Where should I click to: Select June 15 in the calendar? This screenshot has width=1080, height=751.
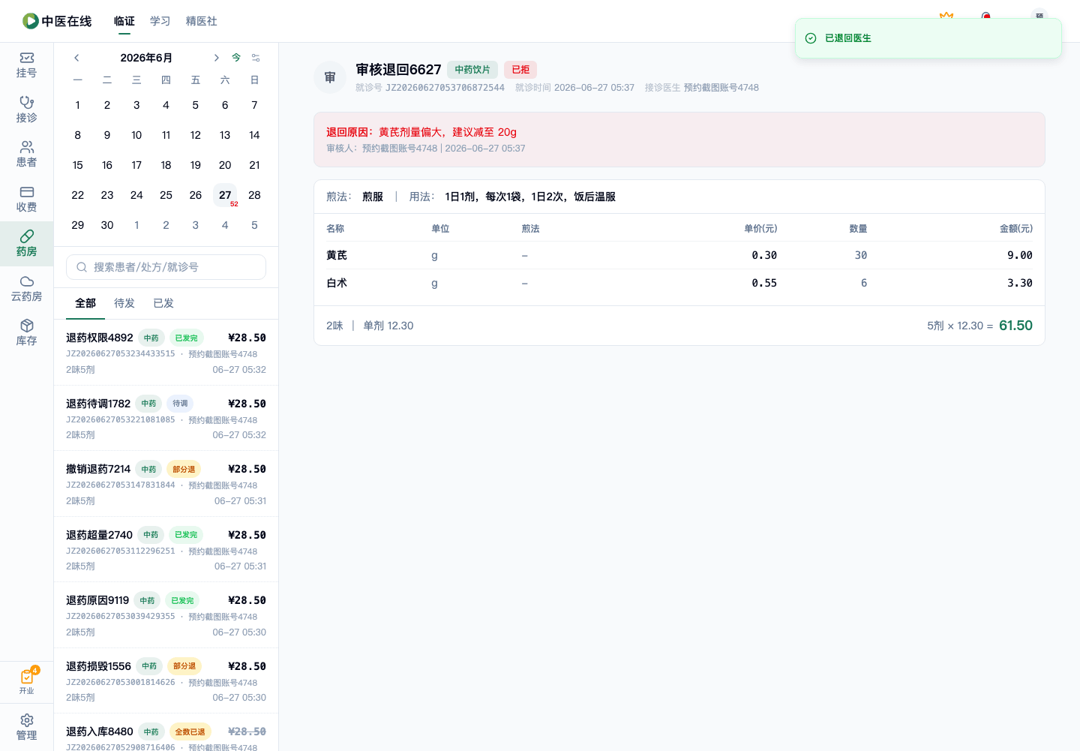coord(78,165)
